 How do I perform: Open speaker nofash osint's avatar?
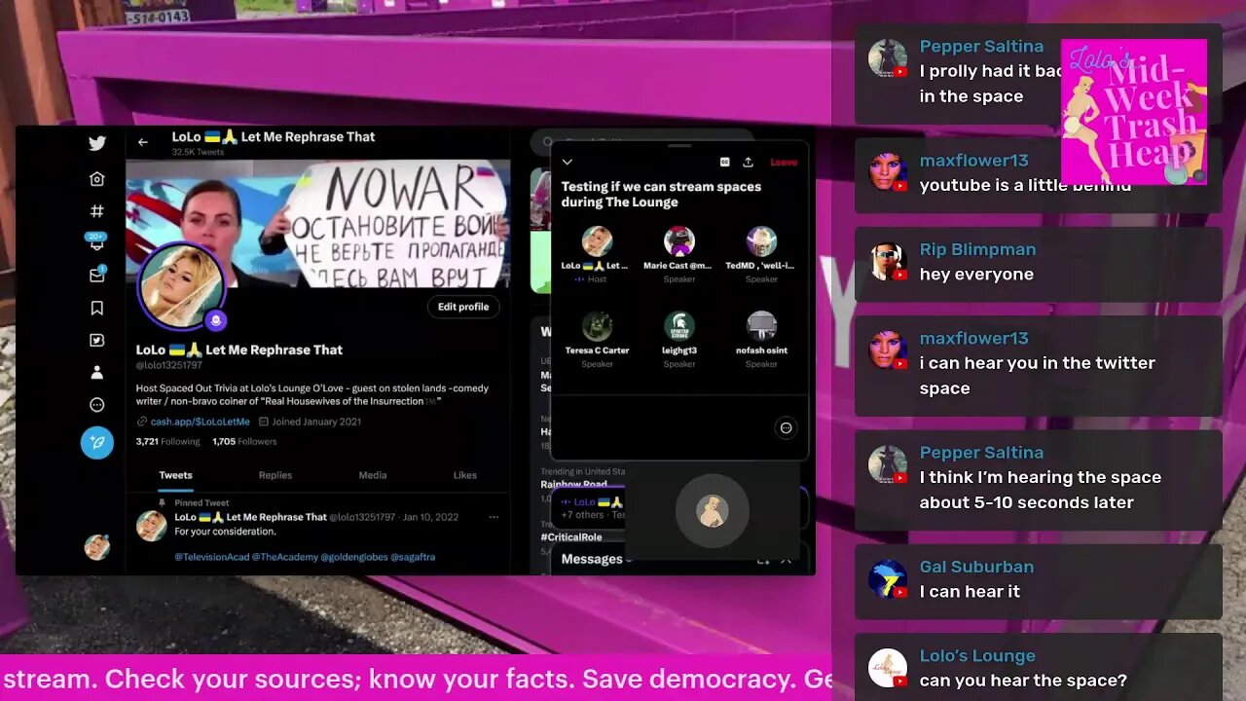(x=761, y=326)
